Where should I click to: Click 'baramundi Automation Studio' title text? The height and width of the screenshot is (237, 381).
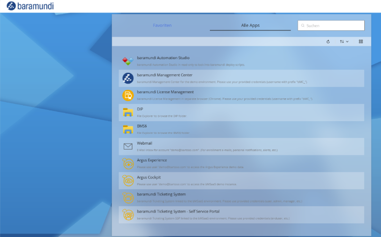[163, 58]
